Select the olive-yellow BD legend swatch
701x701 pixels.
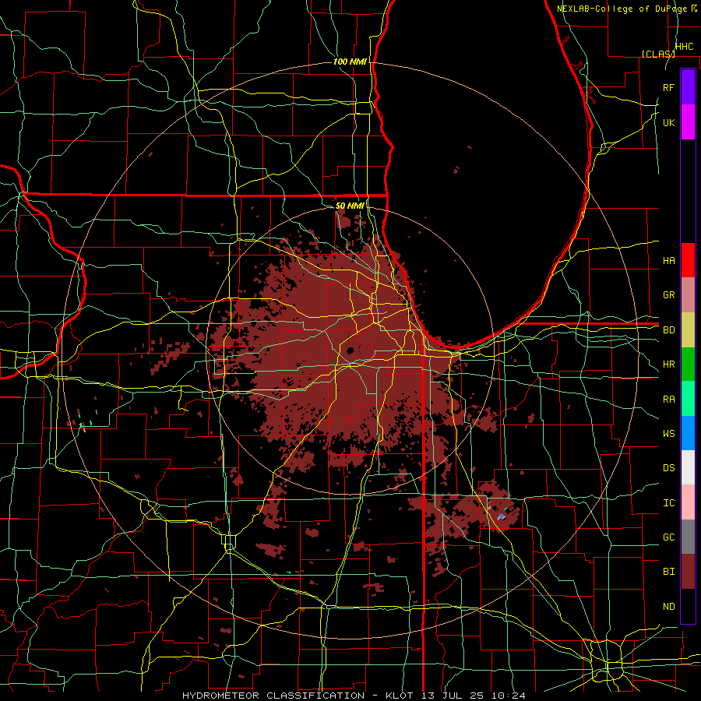688,330
